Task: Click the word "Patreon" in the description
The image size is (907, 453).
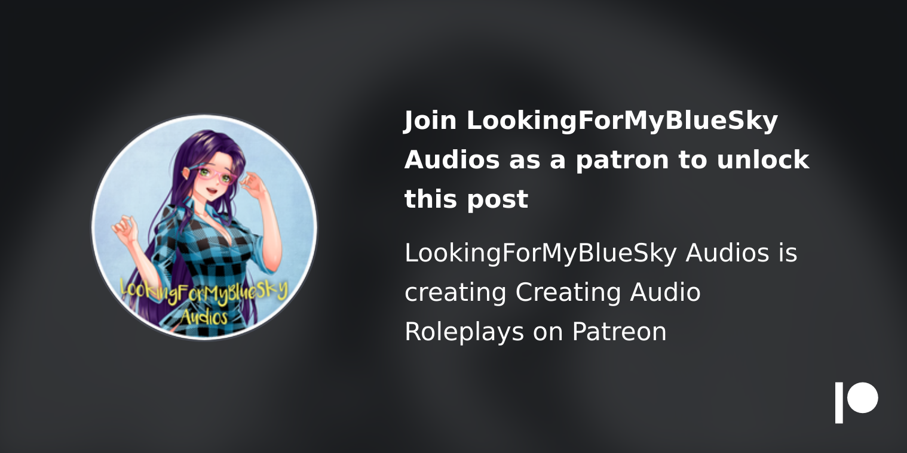Action: (x=619, y=332)
